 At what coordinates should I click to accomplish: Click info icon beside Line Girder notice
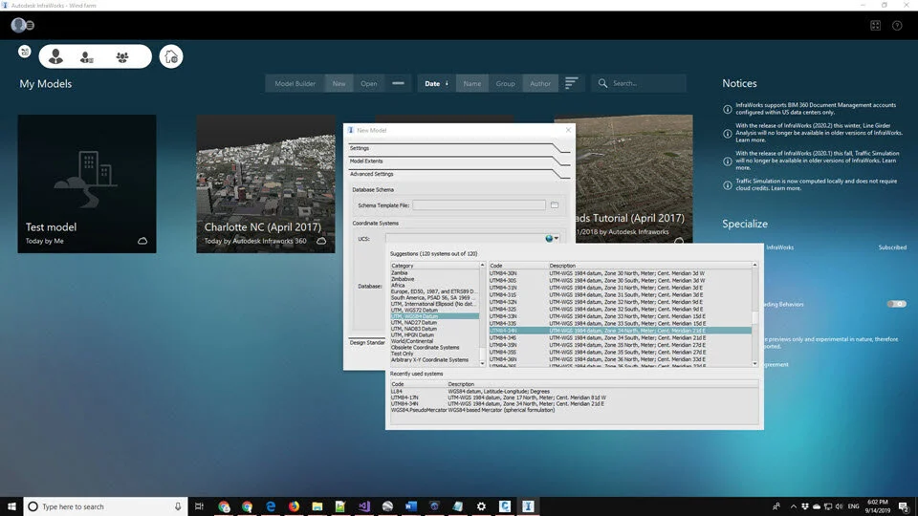click(x=727, y=133)
